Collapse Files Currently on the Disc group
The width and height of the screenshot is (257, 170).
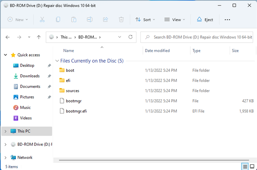(58, 61)
